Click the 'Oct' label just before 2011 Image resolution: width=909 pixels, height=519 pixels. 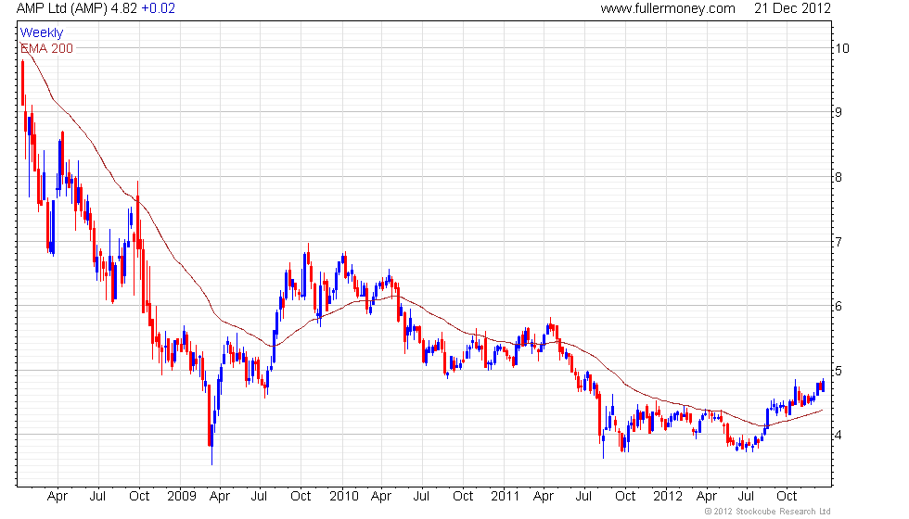[x=463, y=496]
